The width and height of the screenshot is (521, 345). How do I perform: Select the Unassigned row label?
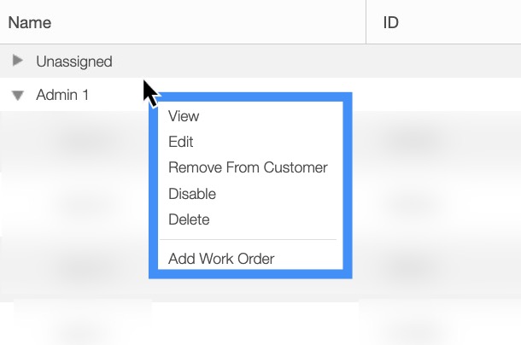[x=74, y=61]
